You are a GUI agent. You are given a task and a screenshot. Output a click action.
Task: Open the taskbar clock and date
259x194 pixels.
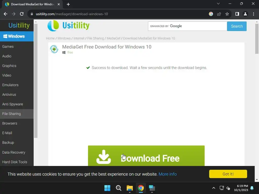pyautogui.click(x=241, y=188)
